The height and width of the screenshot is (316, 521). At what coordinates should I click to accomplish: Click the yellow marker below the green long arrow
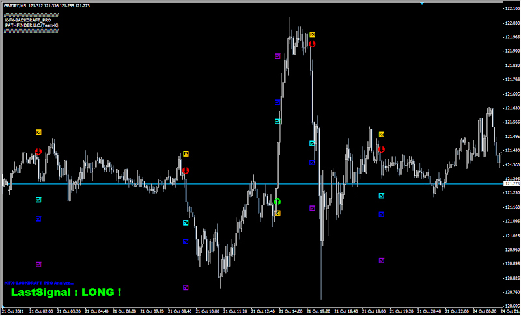[x=277, y=213]
